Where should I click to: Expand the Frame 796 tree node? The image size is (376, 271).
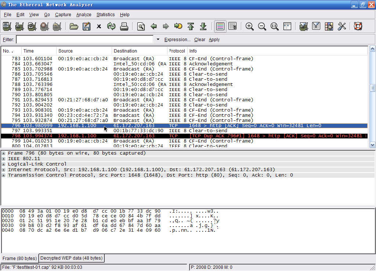click(4, 153)
